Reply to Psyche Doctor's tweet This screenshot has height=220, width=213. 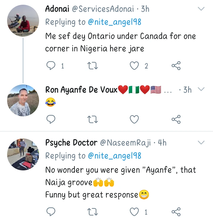[x=51, y=211]
